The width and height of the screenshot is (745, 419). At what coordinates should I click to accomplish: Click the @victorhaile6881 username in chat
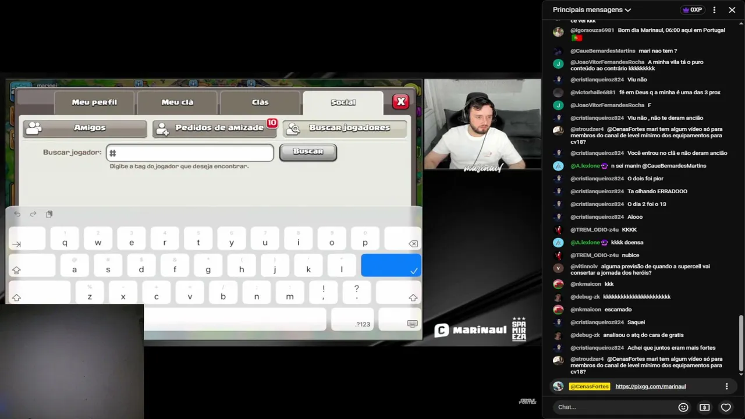[593, 93]
